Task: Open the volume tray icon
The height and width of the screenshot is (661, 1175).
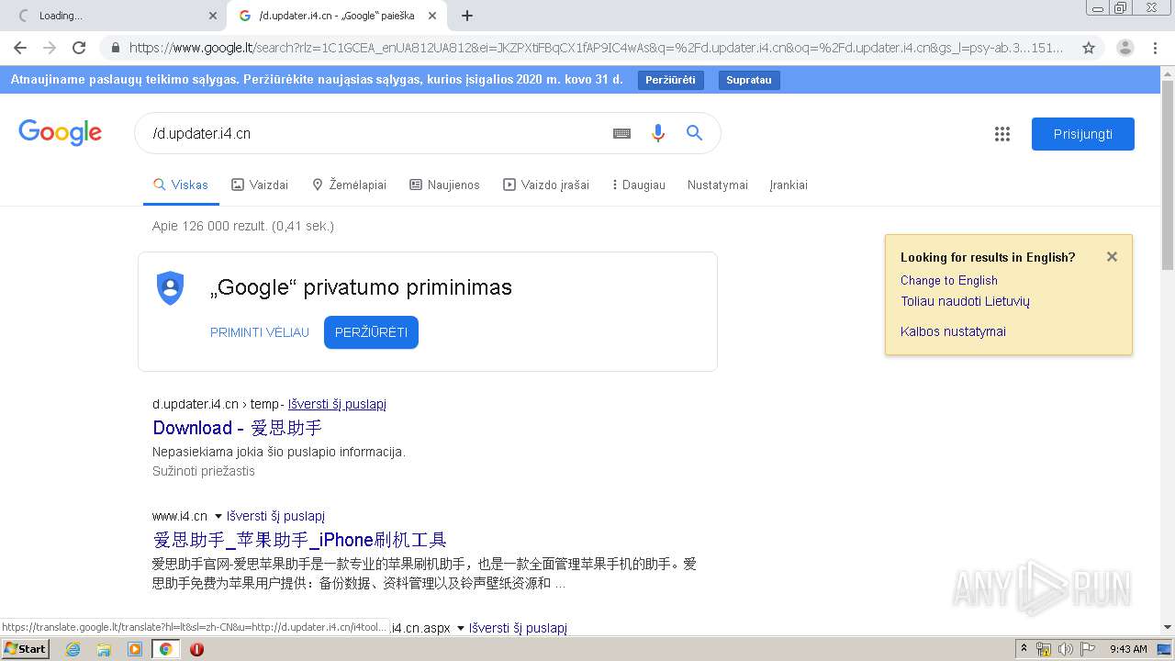Action: click(x=1065, y=649)
